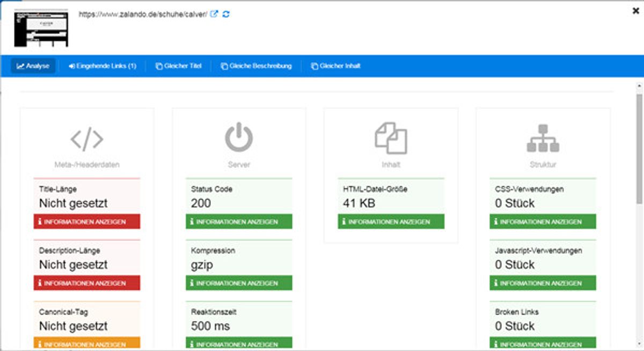Screen dimensions: 644x351
Task: Click the '200' Status Code value
Action: click(201, 203)
